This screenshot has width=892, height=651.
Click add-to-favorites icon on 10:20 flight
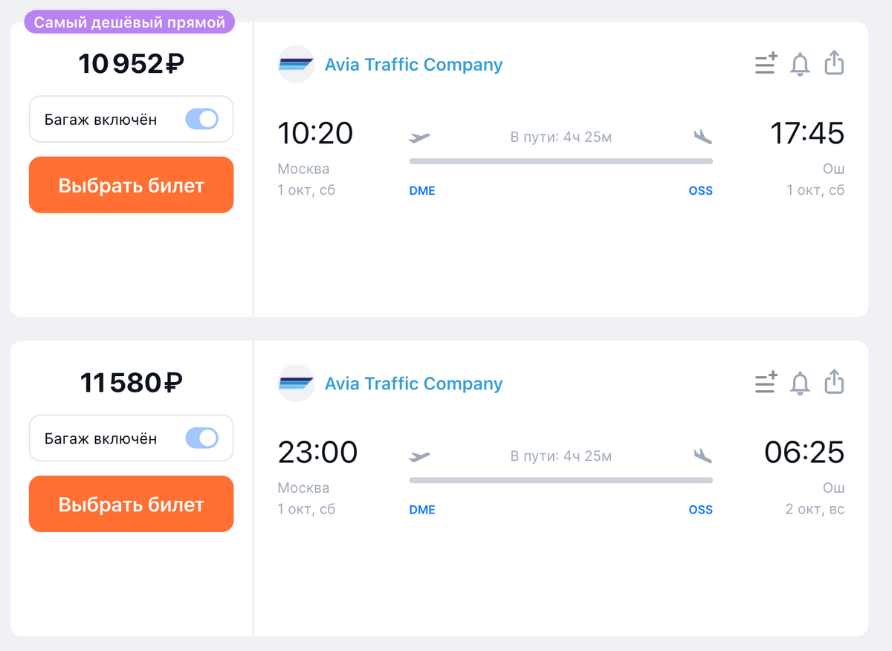766,64
